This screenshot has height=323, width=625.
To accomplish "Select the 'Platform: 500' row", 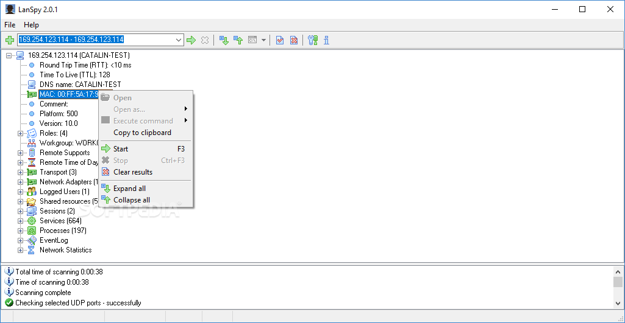I will point(59,114).
